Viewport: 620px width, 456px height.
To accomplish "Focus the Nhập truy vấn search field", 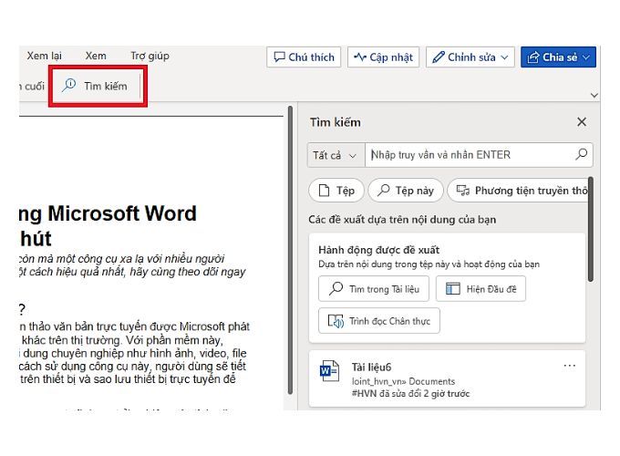I will click(469, 155).
